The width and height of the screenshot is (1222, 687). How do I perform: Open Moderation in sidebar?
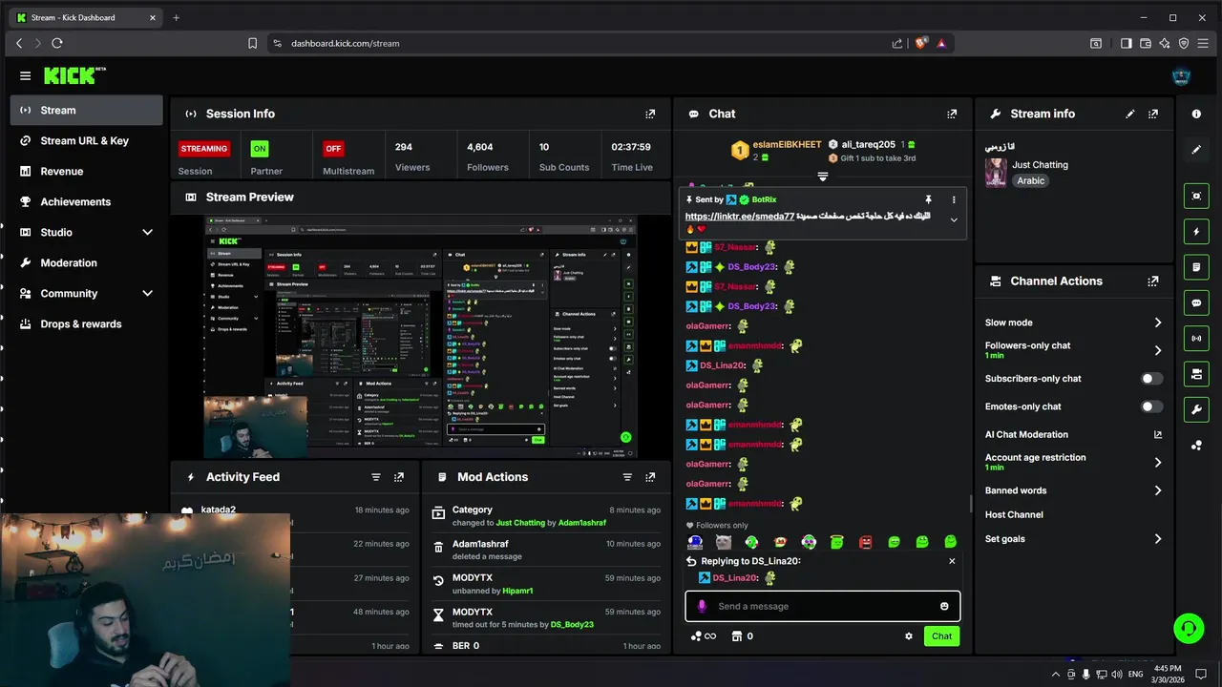[87, 262]
